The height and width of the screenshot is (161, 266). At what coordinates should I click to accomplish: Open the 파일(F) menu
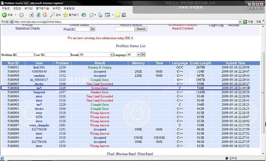click(6, 8)
